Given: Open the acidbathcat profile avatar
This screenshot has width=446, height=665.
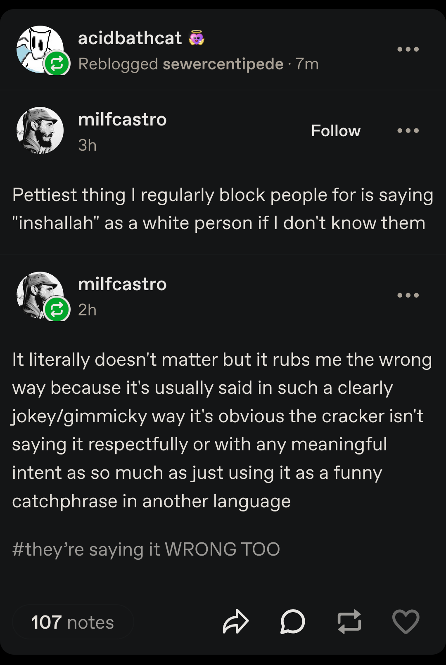Looking at the screenshot, I should pyautogui.click(x=40, y=49).
